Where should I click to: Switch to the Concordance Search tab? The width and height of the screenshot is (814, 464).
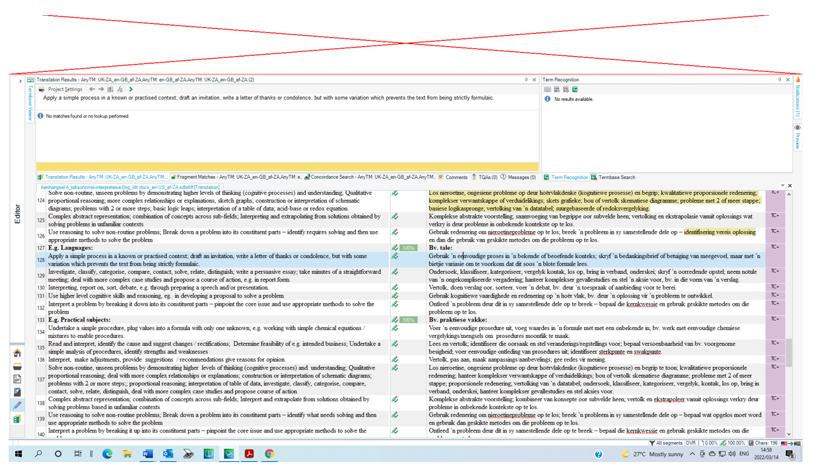[370, 177]
